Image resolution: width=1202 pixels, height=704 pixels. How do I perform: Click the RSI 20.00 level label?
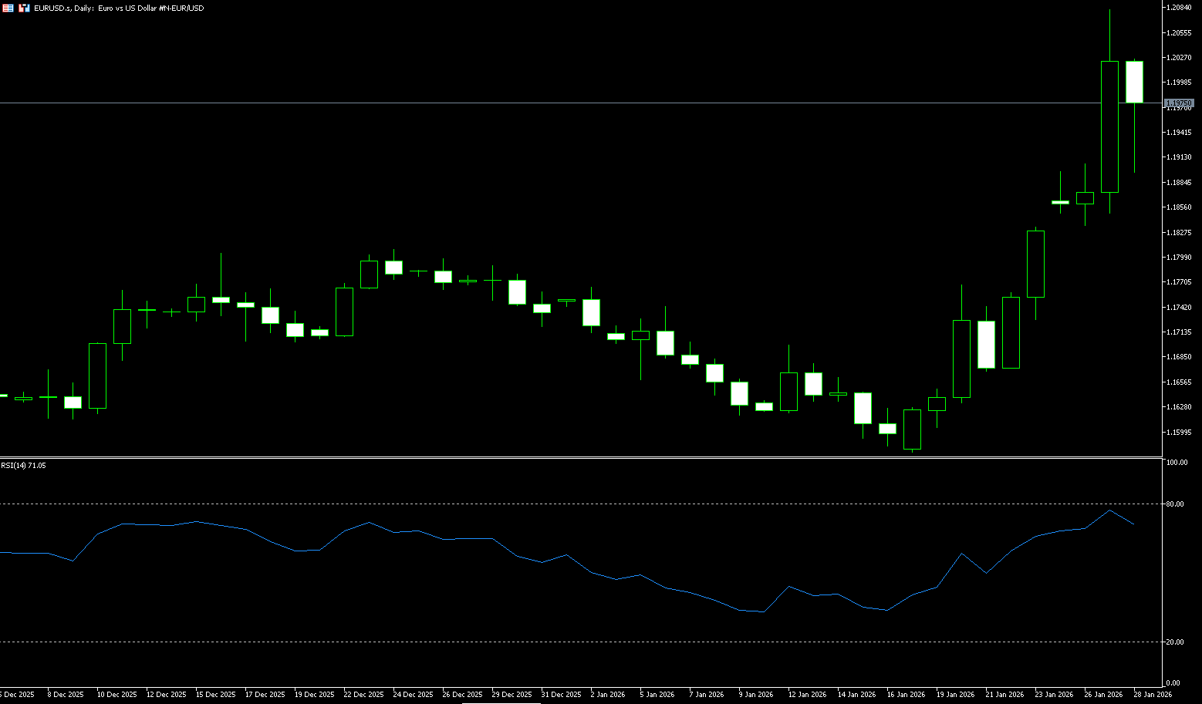pyautogui.click(x=1175, y=642)
